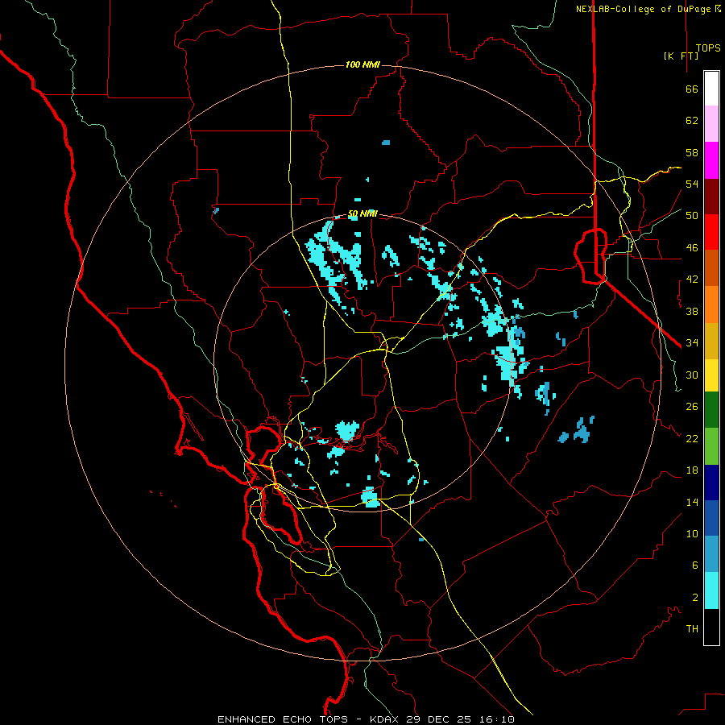Click the "TH" legend label
The image size is (725, 725).
click(692, 629)
